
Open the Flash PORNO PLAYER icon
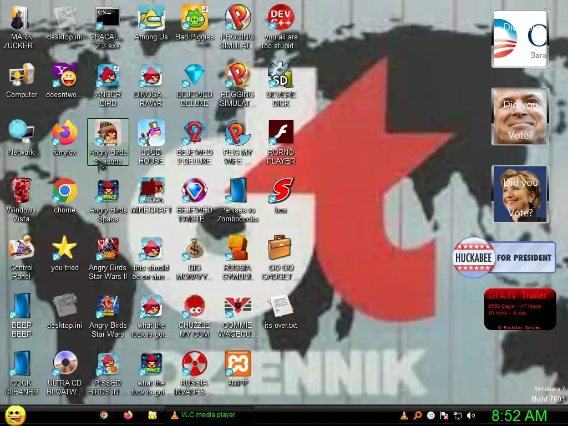281,143
